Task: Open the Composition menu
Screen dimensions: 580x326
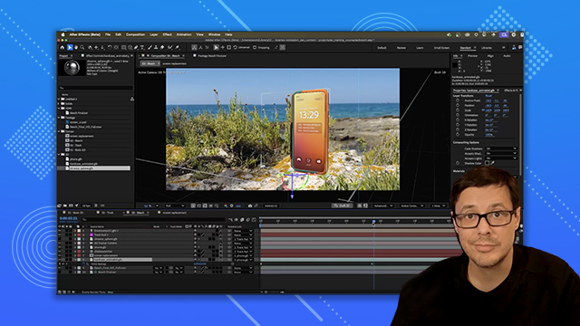Action: (x=135, y=34)
